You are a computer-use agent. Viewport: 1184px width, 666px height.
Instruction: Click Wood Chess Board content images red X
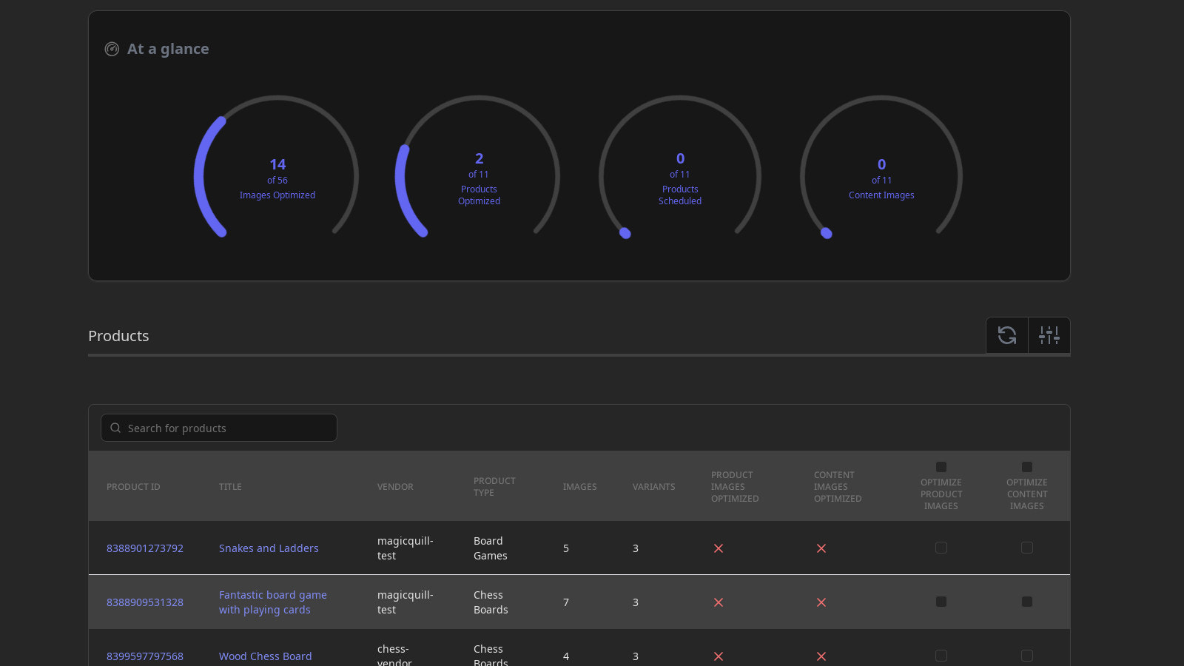pyautogui.click(x=821, y=656)
